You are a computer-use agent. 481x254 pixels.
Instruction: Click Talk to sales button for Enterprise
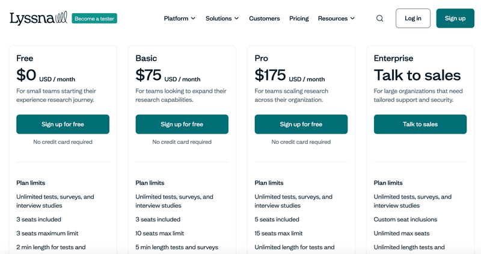click(x=420, y=124)
